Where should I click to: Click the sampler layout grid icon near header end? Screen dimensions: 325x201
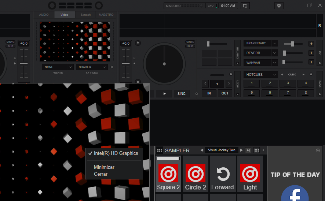[257, 150]
